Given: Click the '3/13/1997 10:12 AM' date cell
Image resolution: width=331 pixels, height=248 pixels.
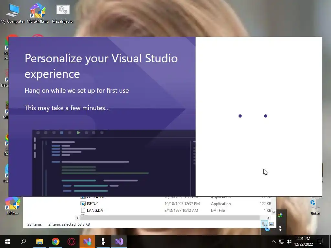Looking at the screenshot, I should 181,211.
